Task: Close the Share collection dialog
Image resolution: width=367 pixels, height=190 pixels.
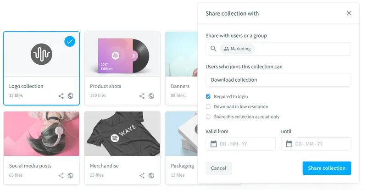Action: (x=349, y=13)
